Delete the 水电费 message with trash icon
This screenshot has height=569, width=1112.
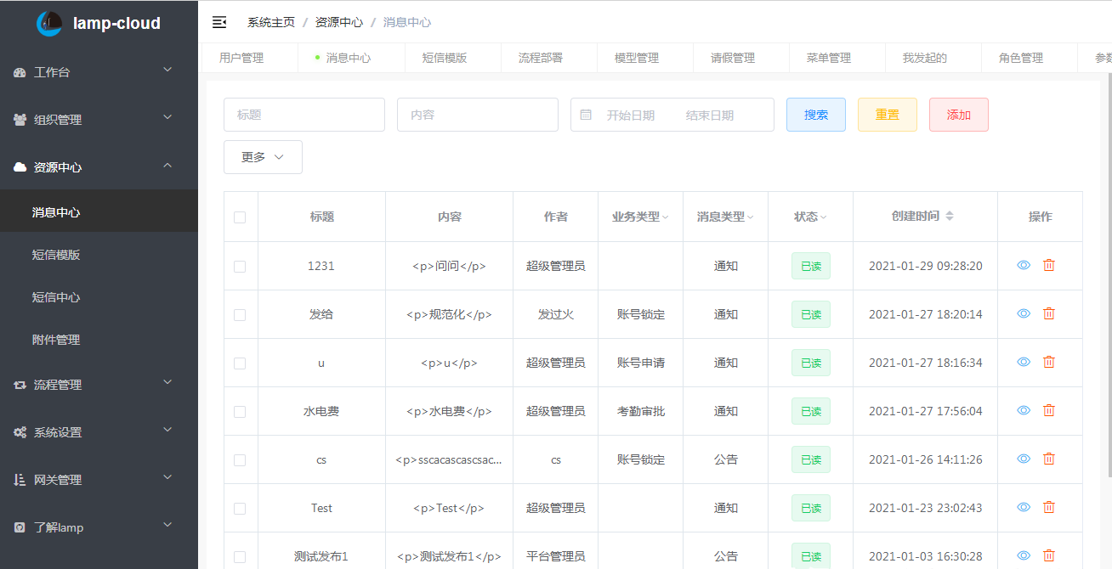(x=1049, y=410)
